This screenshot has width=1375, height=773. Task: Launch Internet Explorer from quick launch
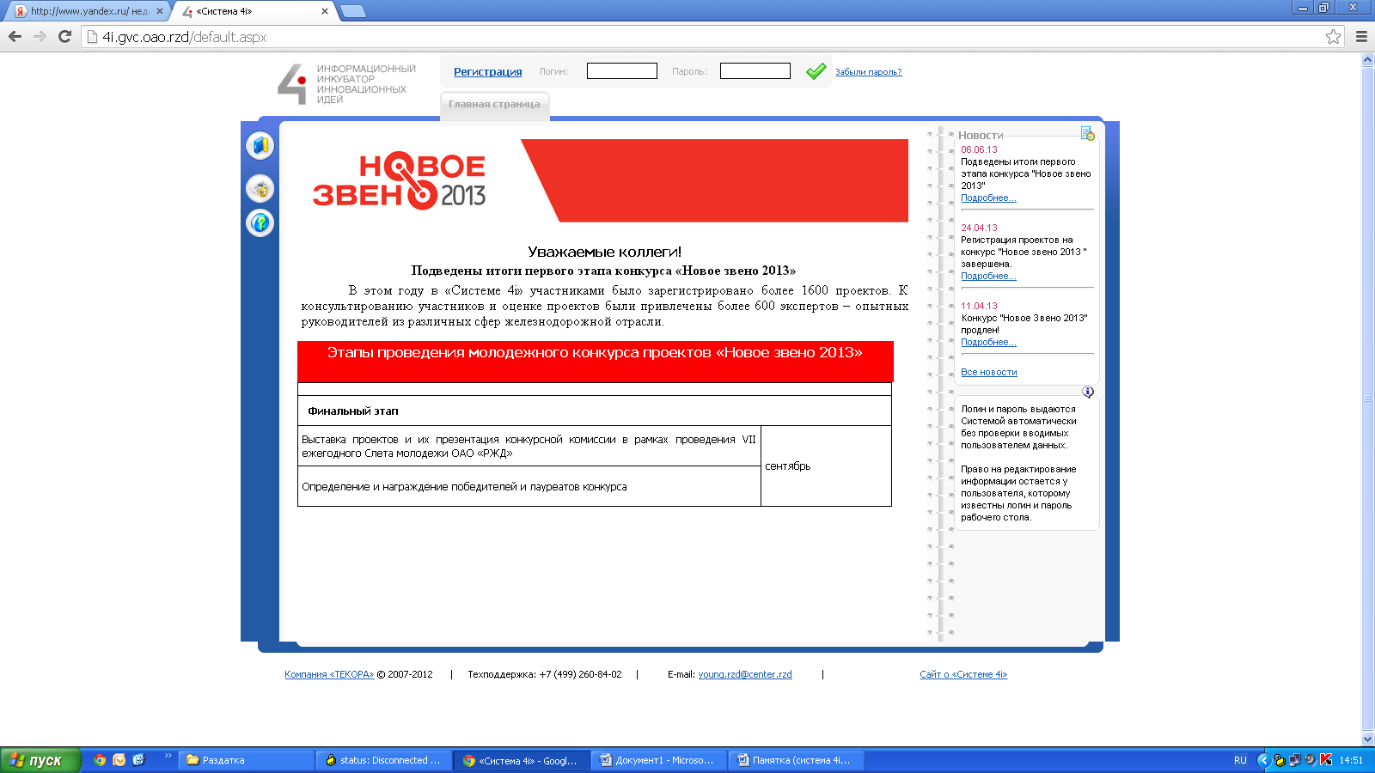coord(139,760)
